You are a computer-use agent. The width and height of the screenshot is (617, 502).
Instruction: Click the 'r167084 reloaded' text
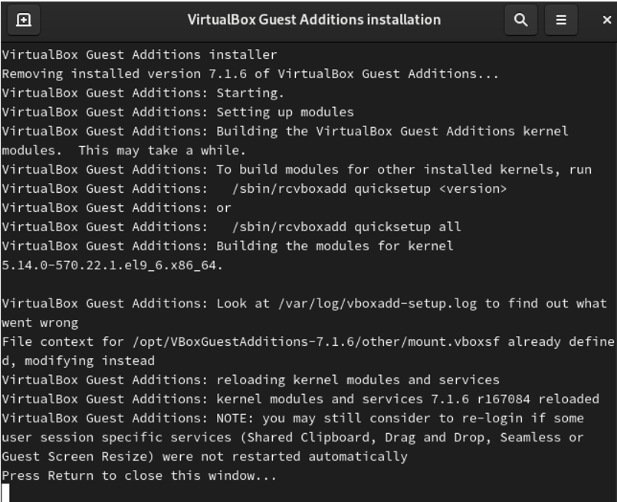pyautogui.click(x=538, y=399)
